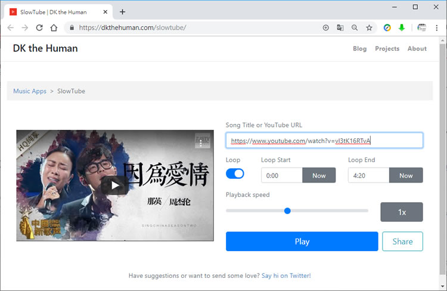Viewport: 447px width, 291px height.
Task: Click the Loop End time field
Action: (368, 175)
